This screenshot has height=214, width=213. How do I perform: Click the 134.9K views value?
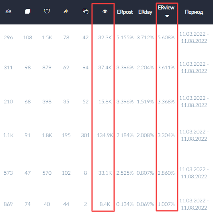(x=105, y=135)
